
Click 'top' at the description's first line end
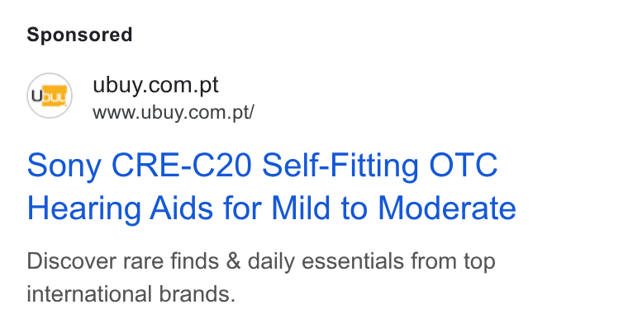480,262
